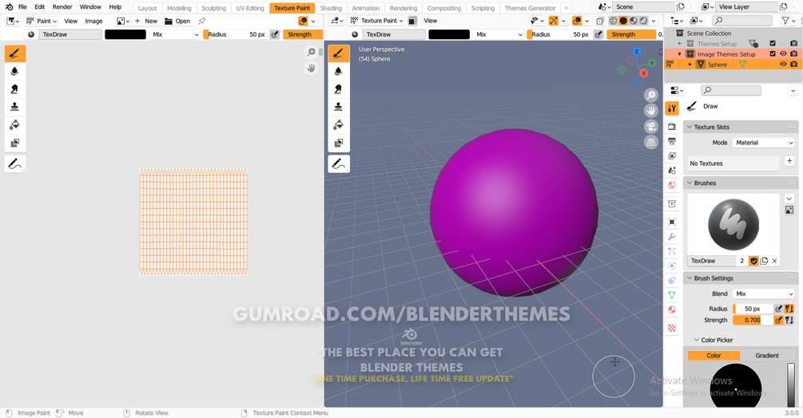Viewport: 803px width, 418px height.
Task: Switch to the Sculpting workspace tab
Action: click(213, 8)
